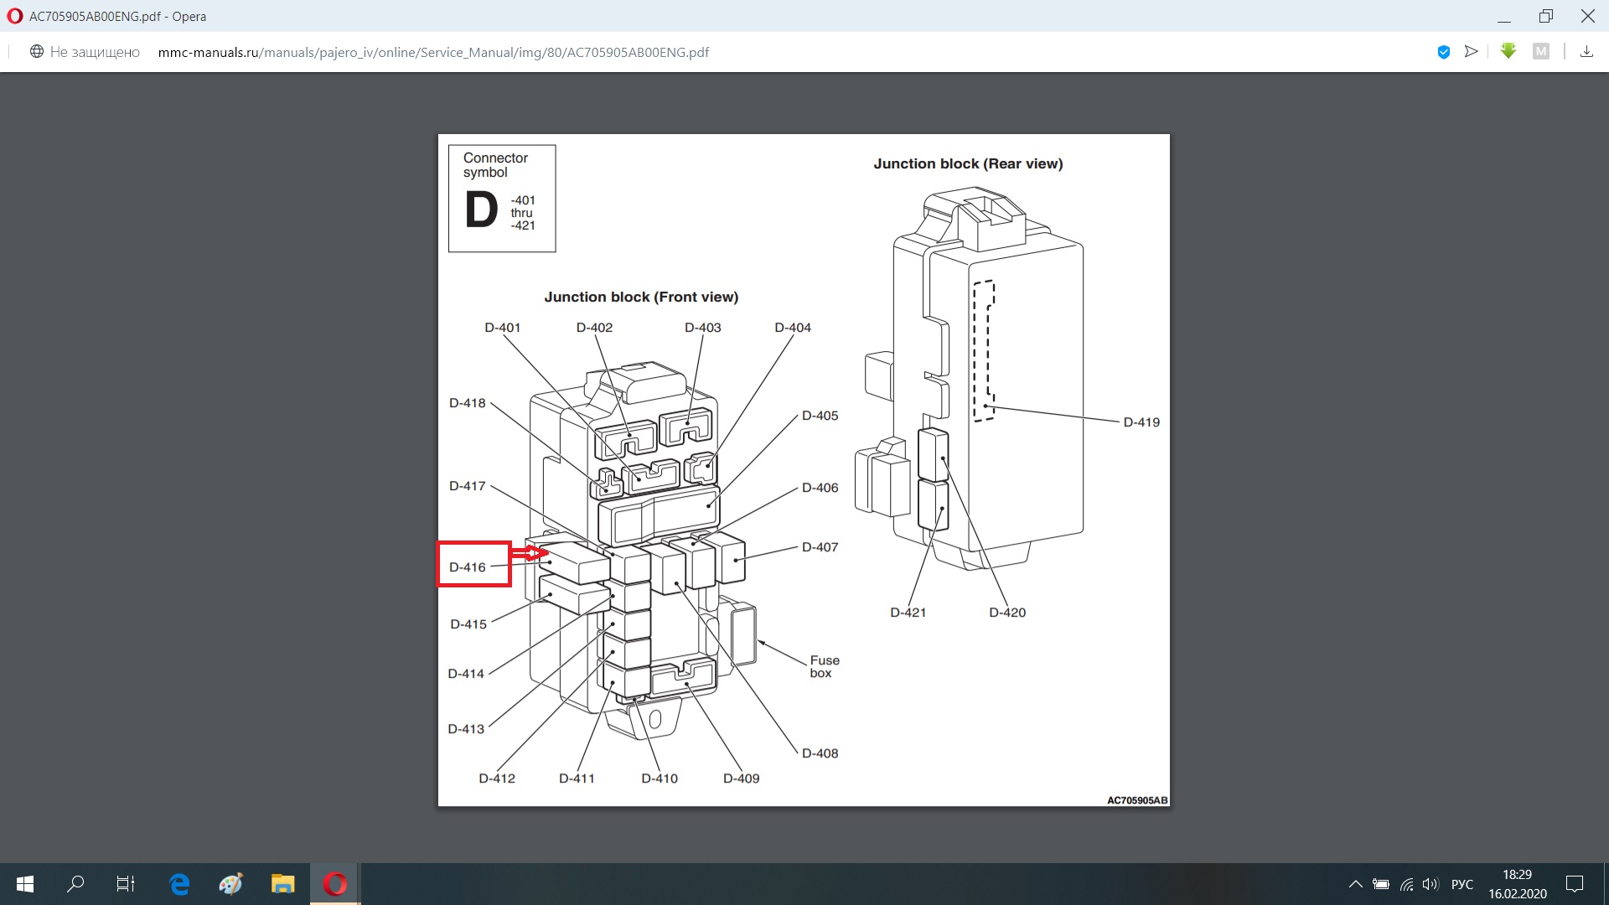Switch the РУС input language indicator
This screenshot has width=1609, height=905.
[1462, 884]
